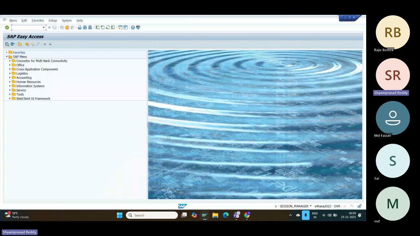The width and height of the screenshot is (420, 236).
Task: Select the Tools folder tree item
Action: point(20,94)
